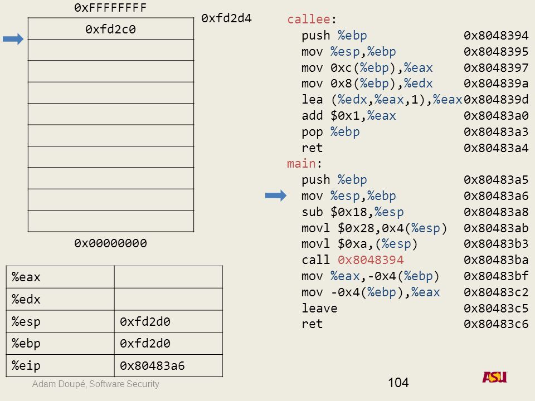Click the Adam Doupé, Software Security footer
Viewport: 535px width, 401px height.
pyautogui.click(x=95, y=384)
